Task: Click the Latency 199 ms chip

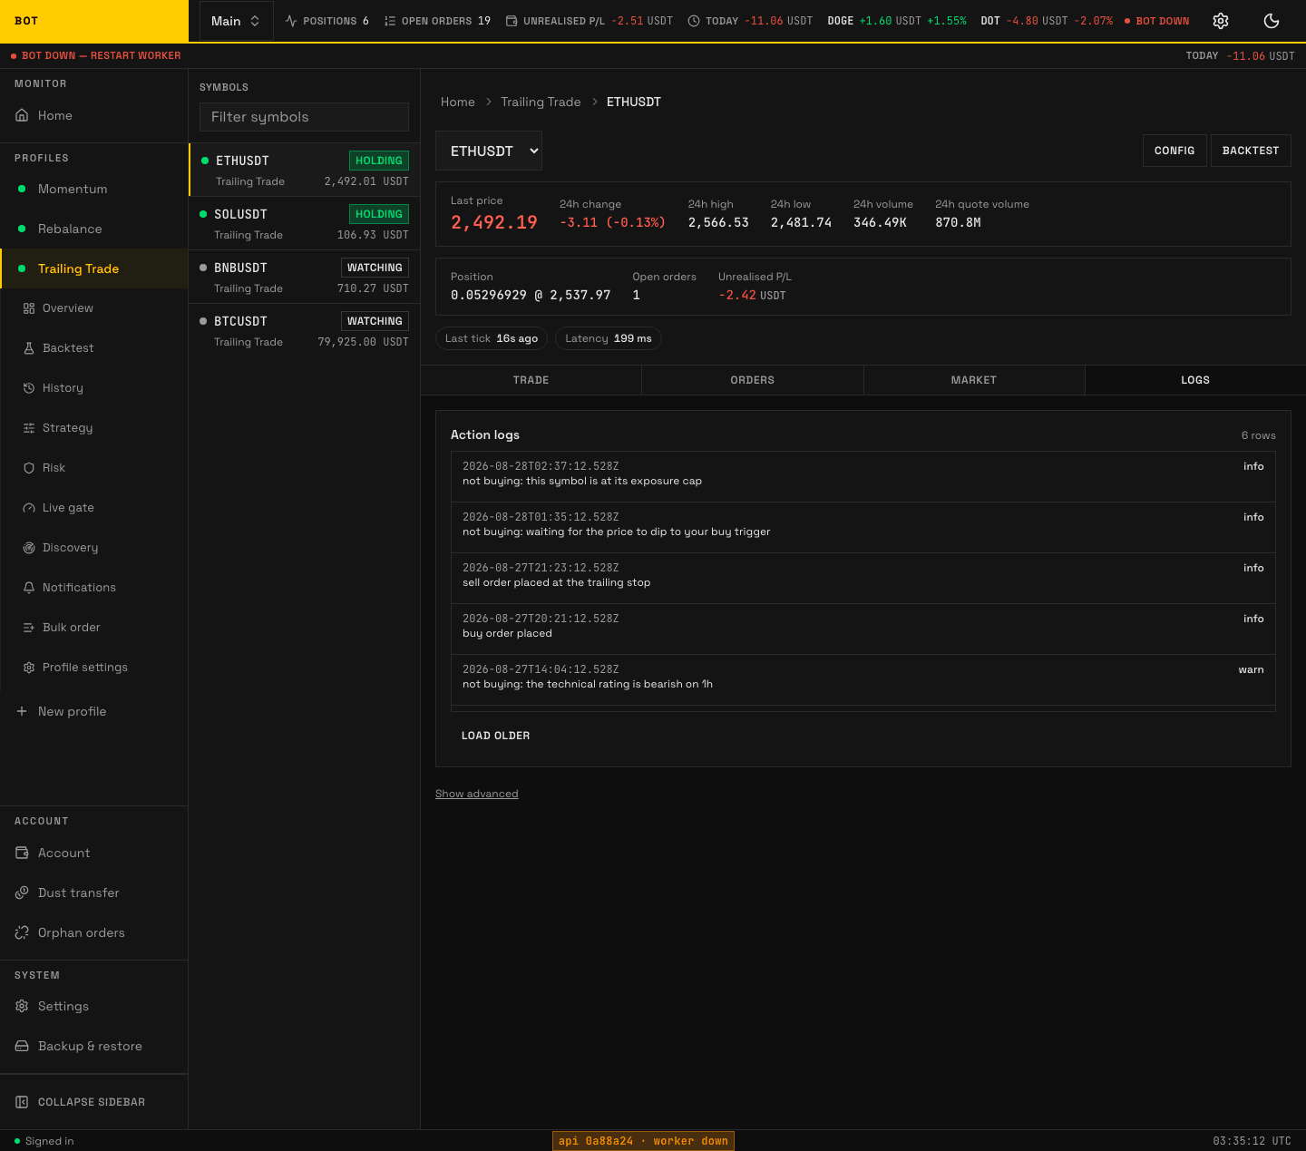Action: coord(609,338)
